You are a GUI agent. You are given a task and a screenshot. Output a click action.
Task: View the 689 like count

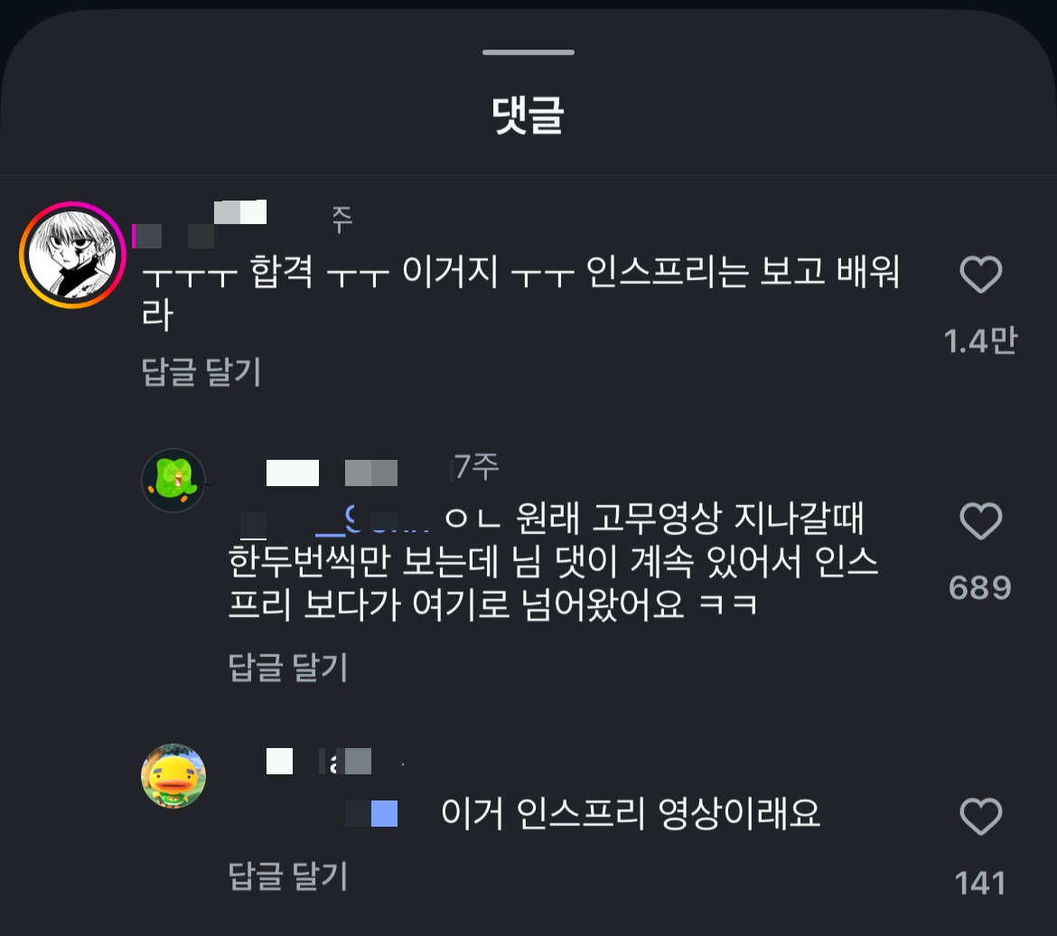(980, 587)
